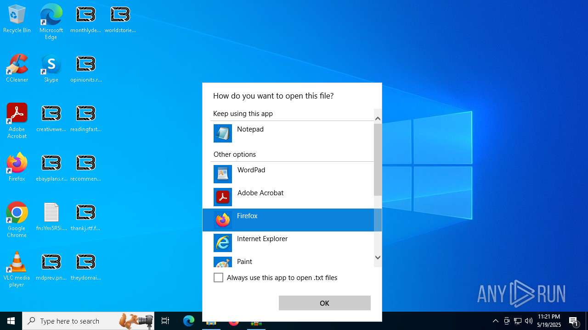Open Google Chrome desktop shortcut
Screen dimensions: 588x330
[x=17, y=220]
